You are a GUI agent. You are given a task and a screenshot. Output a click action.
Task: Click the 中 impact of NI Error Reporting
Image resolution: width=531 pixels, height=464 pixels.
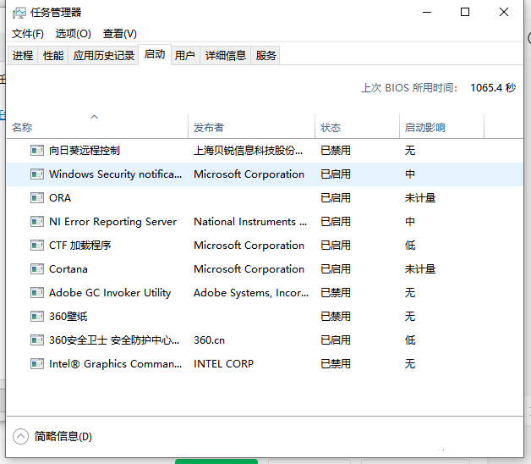pos(410,222)
